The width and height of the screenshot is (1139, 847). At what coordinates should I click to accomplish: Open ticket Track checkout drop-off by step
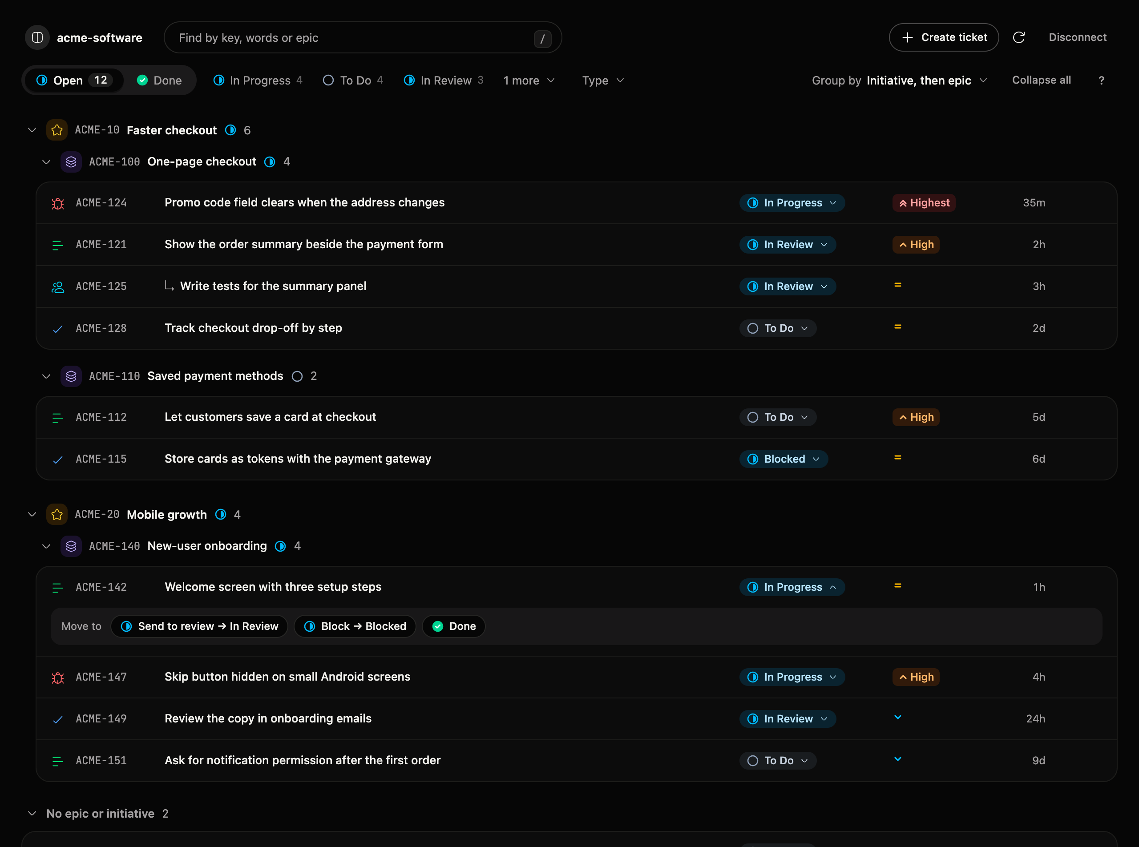[x=253, y=328]
